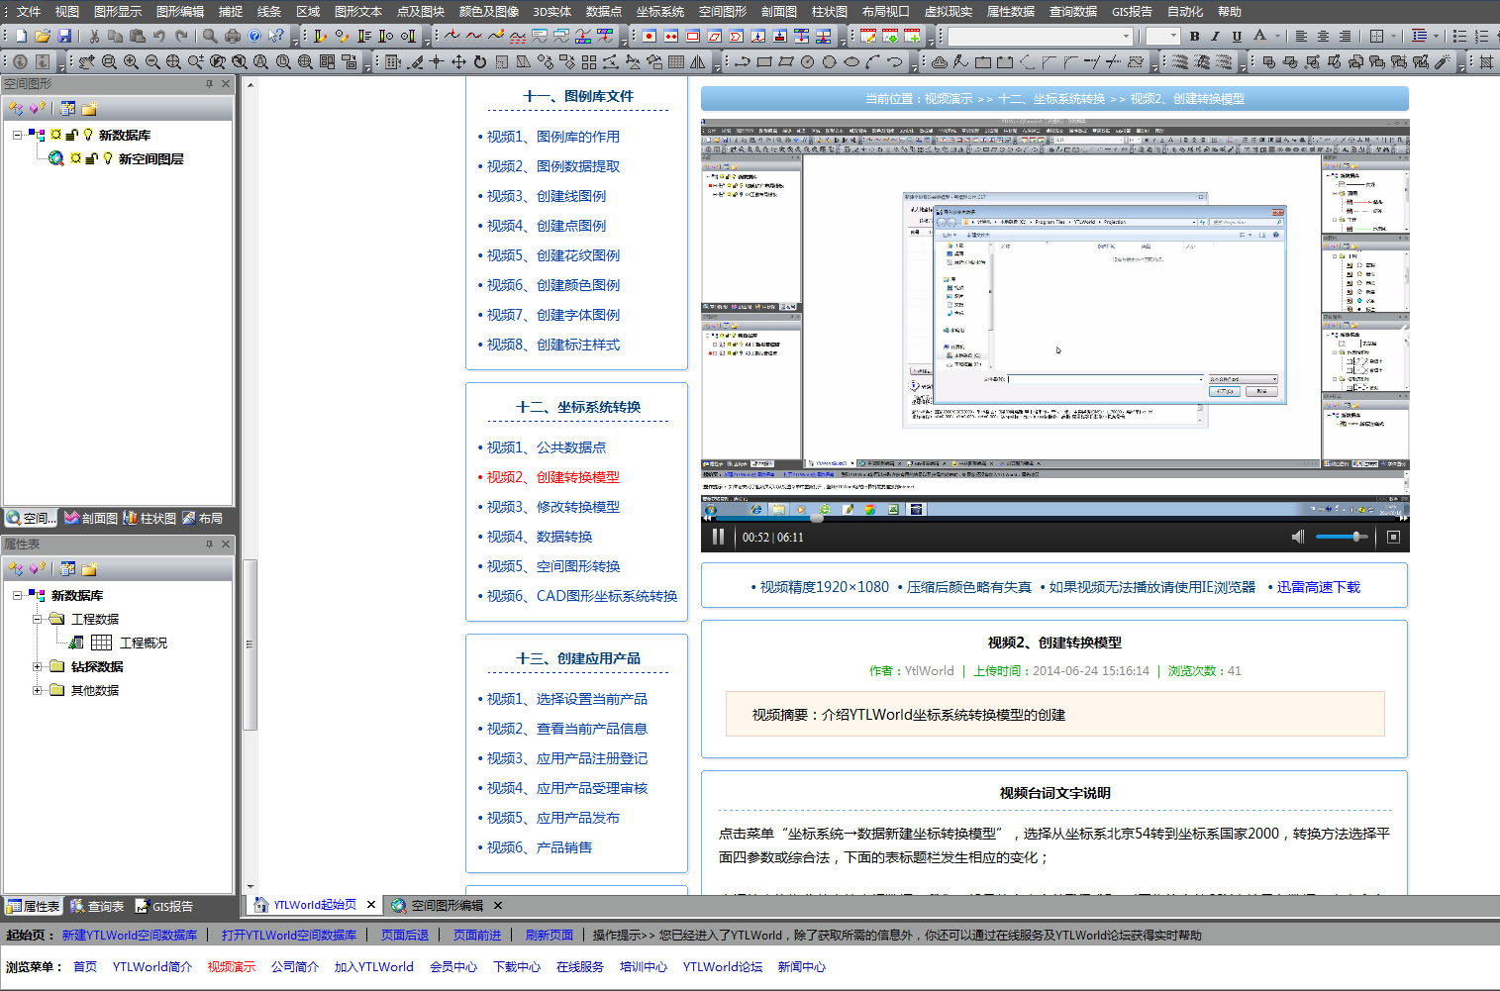Image resolution: width=1500 pixels, height=991 pixels.
Task: Open link 视频1、公共数据点
Action: click(x=547, y=447)
